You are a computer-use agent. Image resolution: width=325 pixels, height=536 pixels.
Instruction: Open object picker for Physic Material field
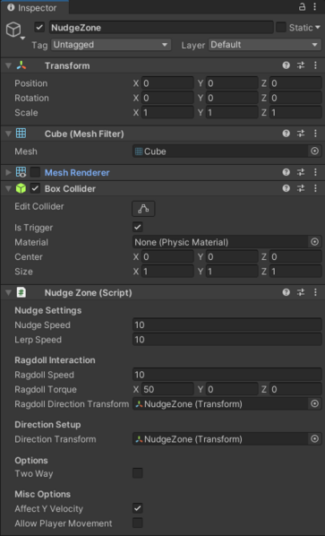[x=315, y=242]
